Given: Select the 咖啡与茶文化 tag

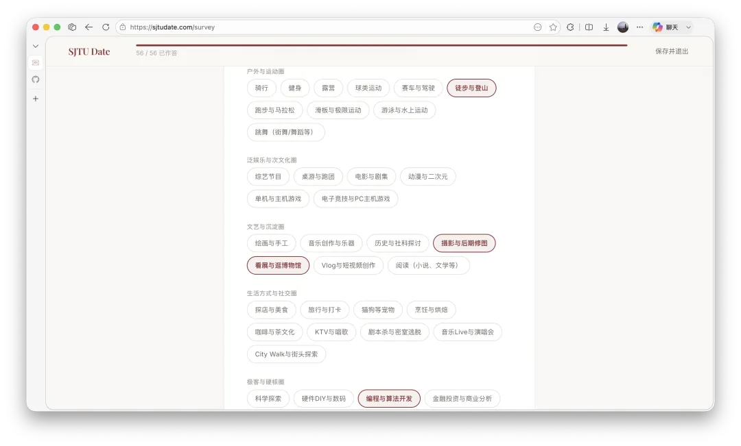Looking at the screenshot, I should pyautogui.click(x=274, y=332).
